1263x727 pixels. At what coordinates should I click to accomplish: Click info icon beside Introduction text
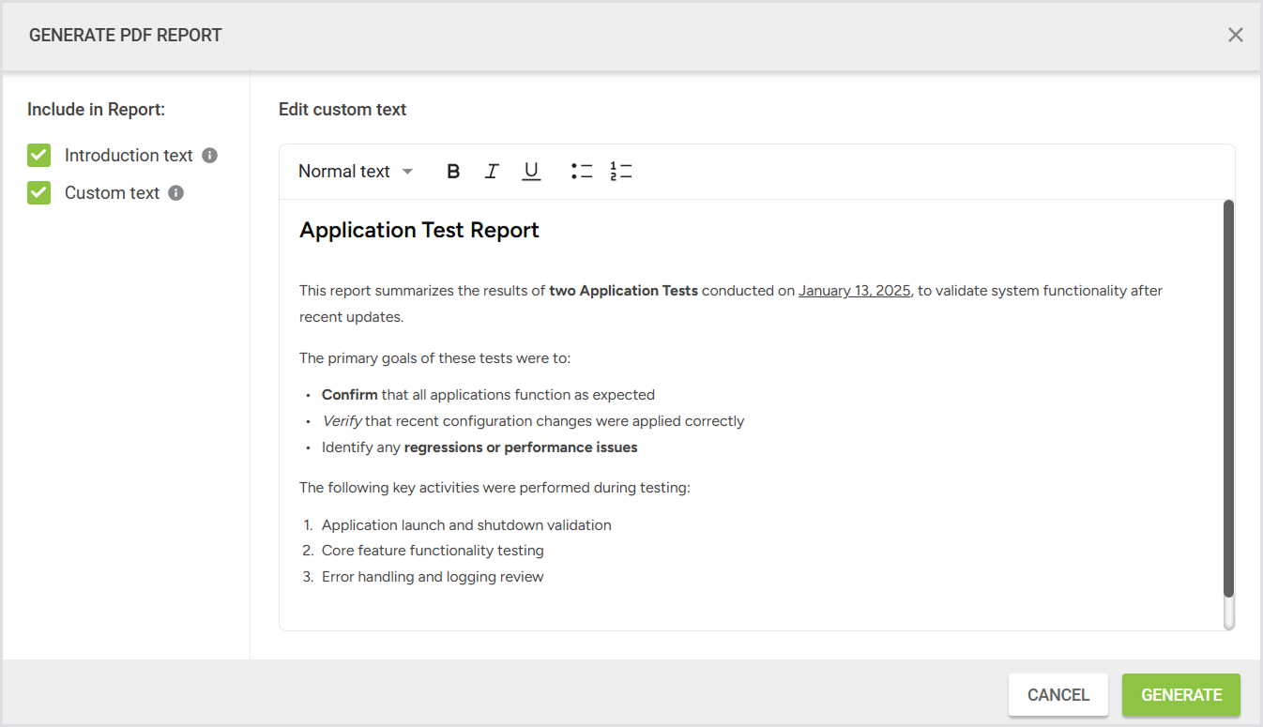[x=210, y=156]
